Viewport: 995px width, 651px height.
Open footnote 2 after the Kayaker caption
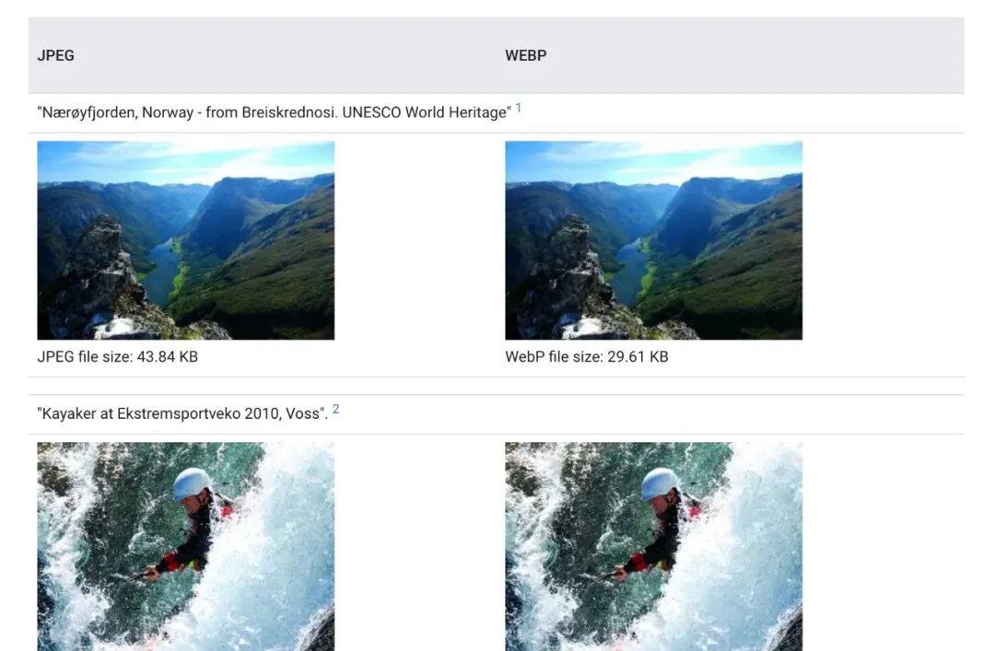[x=335, y=409]
